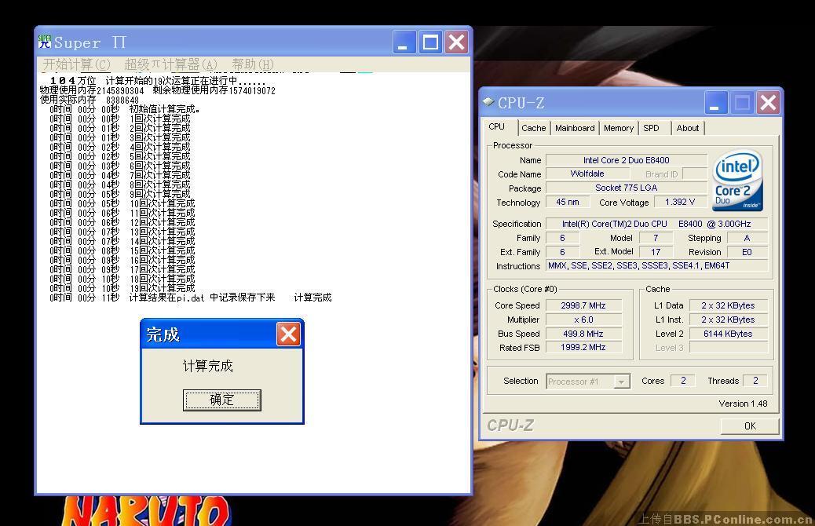Close the CPU-Z window
The height and width of the screenshot is (526, 815).
[768, 103]
